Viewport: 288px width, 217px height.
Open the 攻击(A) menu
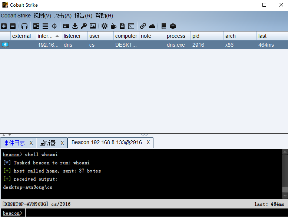pyautogui.click(x=63, y=16)
